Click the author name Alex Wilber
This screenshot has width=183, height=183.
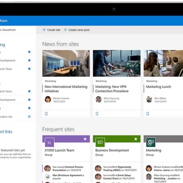click(160, 98)
